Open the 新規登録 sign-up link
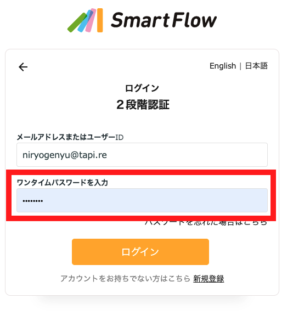Screen dimensions: 293x321 coord(209,279)
